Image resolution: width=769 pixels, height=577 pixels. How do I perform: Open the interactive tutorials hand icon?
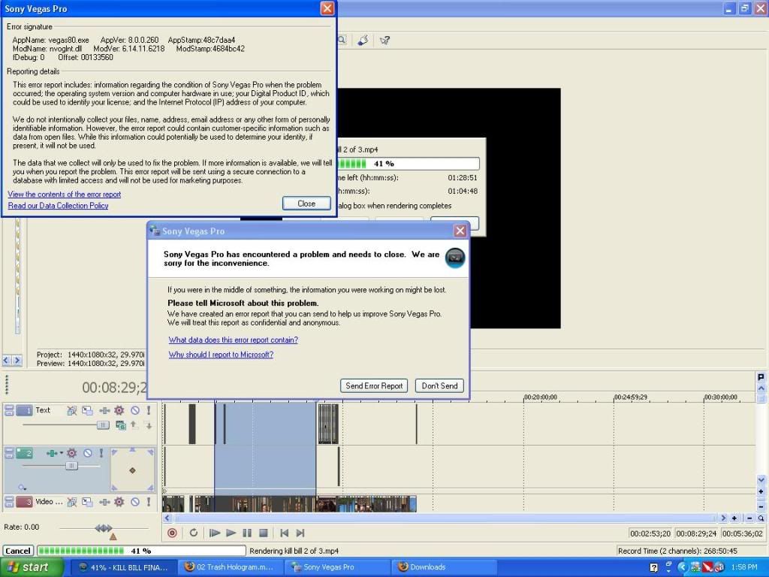(x=363, y=41)
